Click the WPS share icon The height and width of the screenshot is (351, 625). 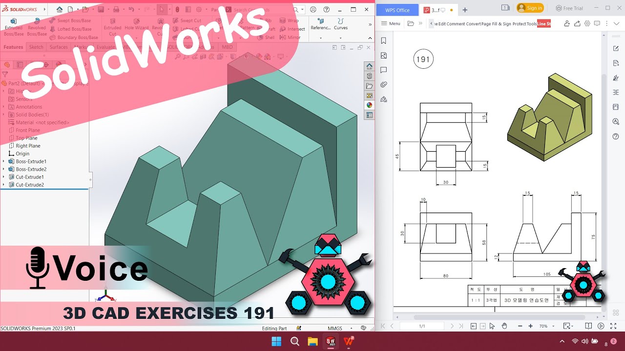577,23
